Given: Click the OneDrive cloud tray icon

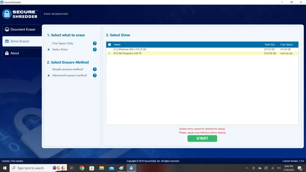Looking at the screenshot, I should pos(260,168).
